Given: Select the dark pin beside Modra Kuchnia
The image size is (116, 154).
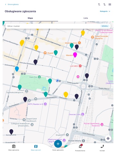Looking at the screenshot, I should [x=77, y=47].
